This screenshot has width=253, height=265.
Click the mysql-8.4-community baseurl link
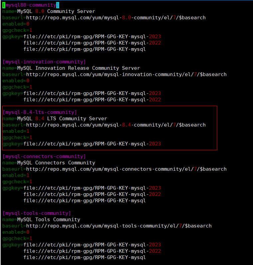[116, 125]
